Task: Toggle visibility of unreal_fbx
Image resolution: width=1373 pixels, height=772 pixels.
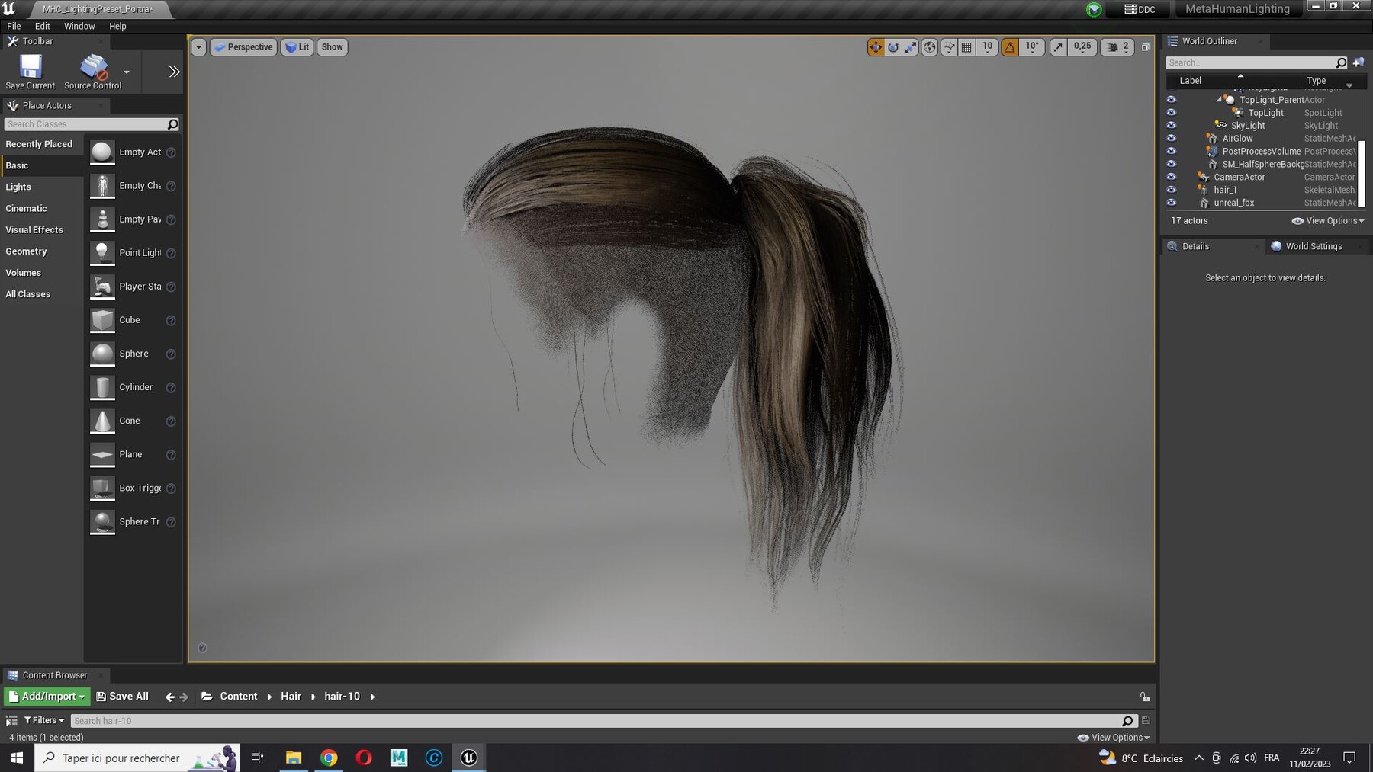Action: [1172, 203]
